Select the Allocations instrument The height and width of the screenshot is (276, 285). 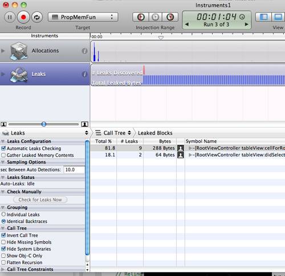pyautogui.click(x=45, y=51)
